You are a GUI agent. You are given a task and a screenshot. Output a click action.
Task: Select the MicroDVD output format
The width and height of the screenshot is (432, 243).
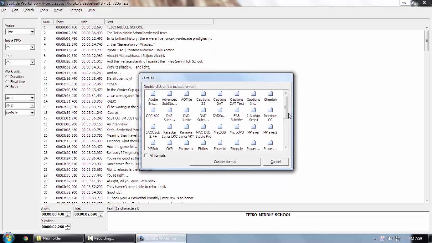(237, 130)
